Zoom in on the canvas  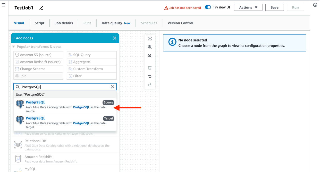(x=150, y=47)
